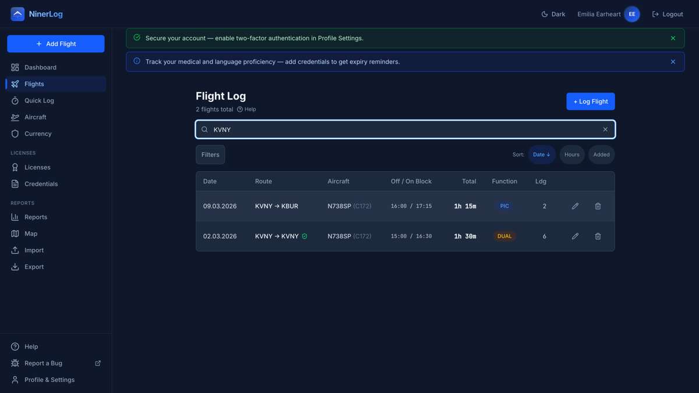Open Credentials page

point(56,184)
